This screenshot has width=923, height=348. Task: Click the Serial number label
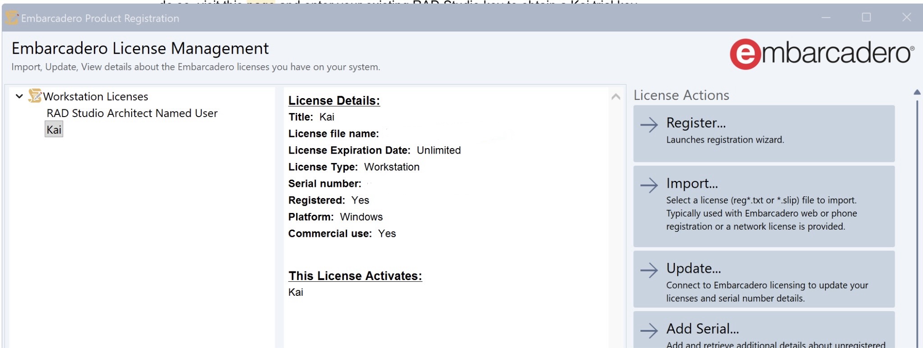(325, 184)
